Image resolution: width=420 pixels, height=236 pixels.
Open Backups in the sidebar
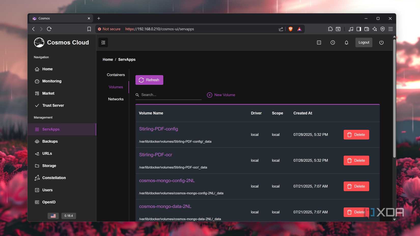pos(62,141)
